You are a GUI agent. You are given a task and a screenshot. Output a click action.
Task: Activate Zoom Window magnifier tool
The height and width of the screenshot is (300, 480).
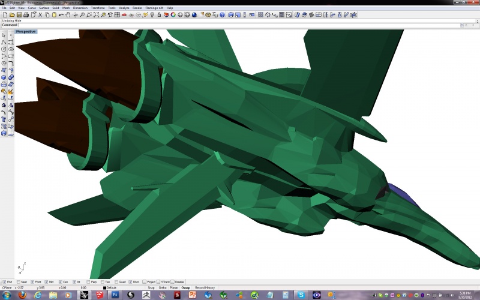pos(89,14)
